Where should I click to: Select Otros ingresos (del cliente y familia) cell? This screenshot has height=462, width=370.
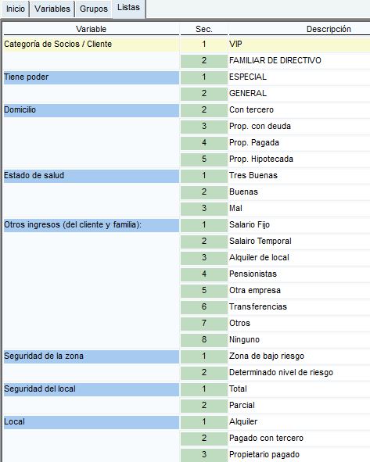click(91, 225)
